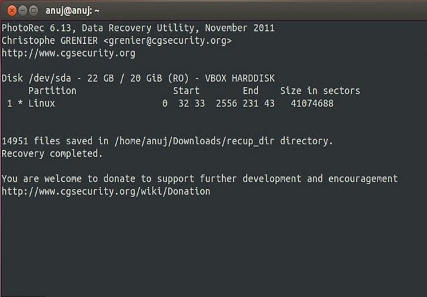Screen dimensions: 427x297
Task: Click the /home/anuj/Downloads/recup_dir path
Action: click(195, 141)
